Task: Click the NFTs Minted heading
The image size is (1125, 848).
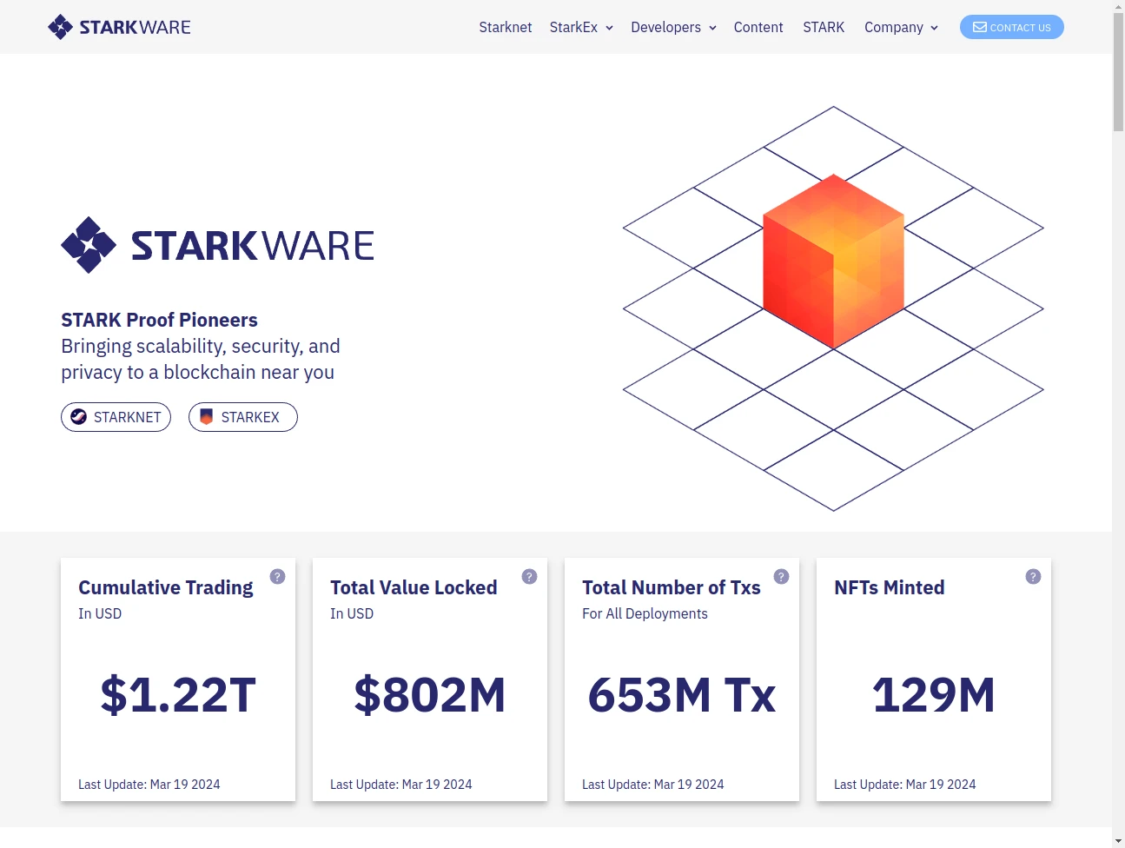Action: pos(890,587)
